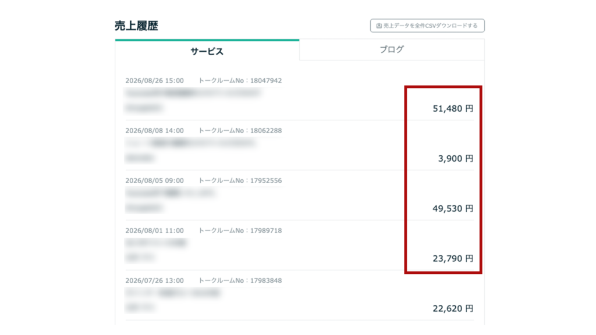Select the 2026/07/26 13:00 date entry
The height and width of the screenshot is (335, 596).
[154, 281]
